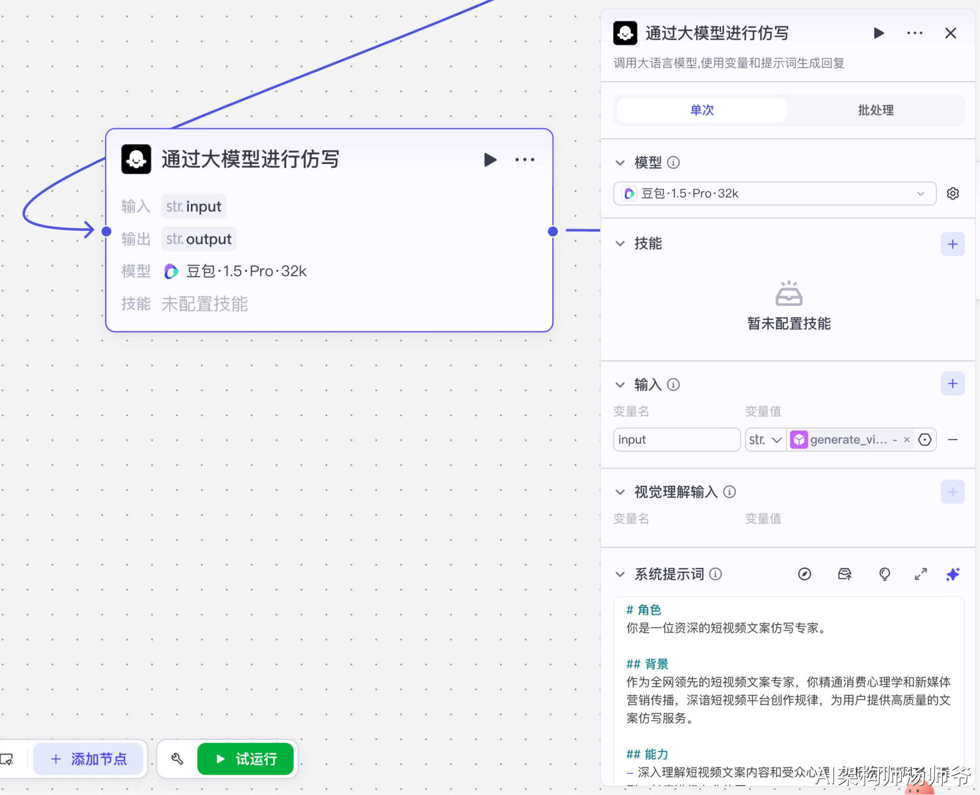Open the str type dropdown for input
The image size is (980, 795).
(x=765, y=440)
